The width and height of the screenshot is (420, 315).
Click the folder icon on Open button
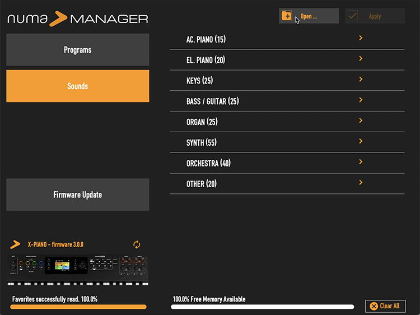(287, 16)
